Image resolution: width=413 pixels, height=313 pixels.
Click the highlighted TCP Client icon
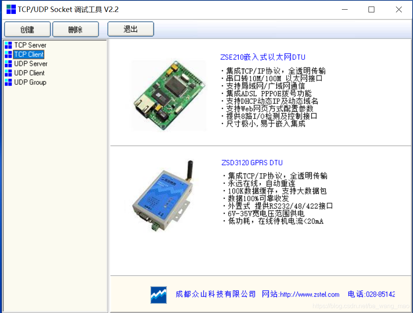pos(8,54)
